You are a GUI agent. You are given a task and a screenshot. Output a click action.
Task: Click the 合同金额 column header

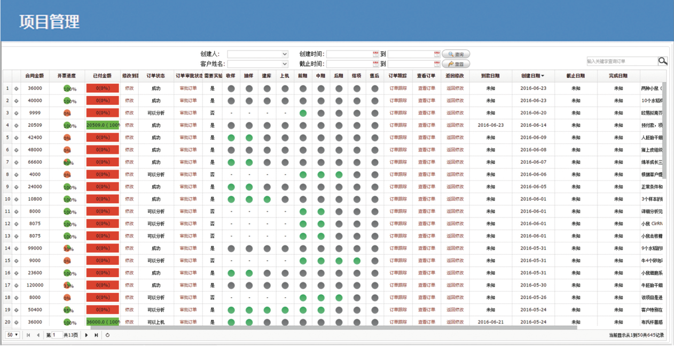click(x=34, y=76)
